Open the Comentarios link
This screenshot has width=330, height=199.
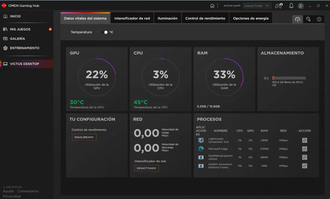pyautogui.click(x=28, y=191)
